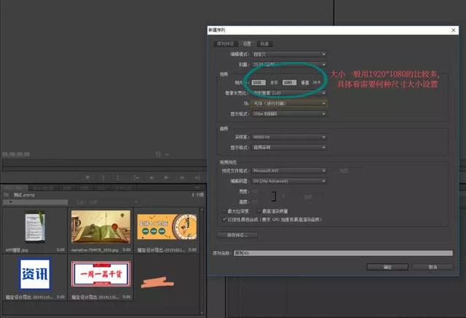Click the add marker icon in transport
Image resolution: width=466 pixels, height=318 pixels.
(87, 178)
